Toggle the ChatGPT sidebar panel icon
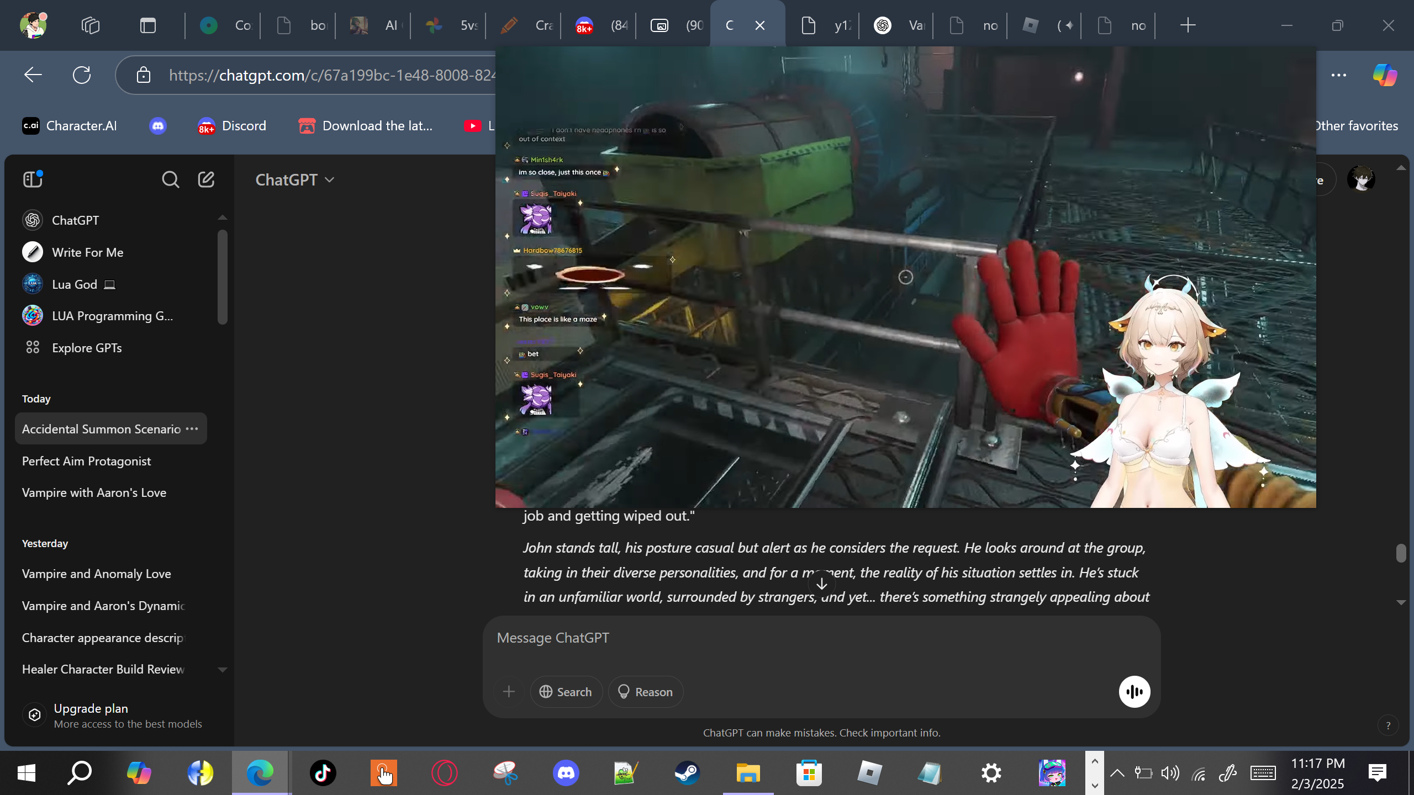 [33, 179]
